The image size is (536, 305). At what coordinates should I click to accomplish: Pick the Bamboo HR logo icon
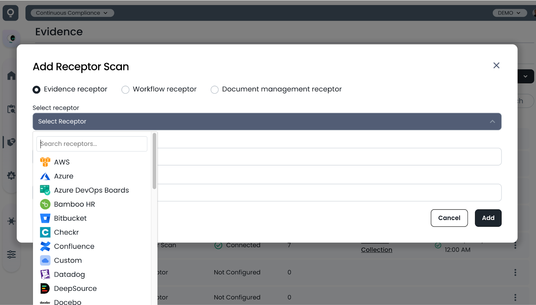pyautogui.click(x=45, y=204)
